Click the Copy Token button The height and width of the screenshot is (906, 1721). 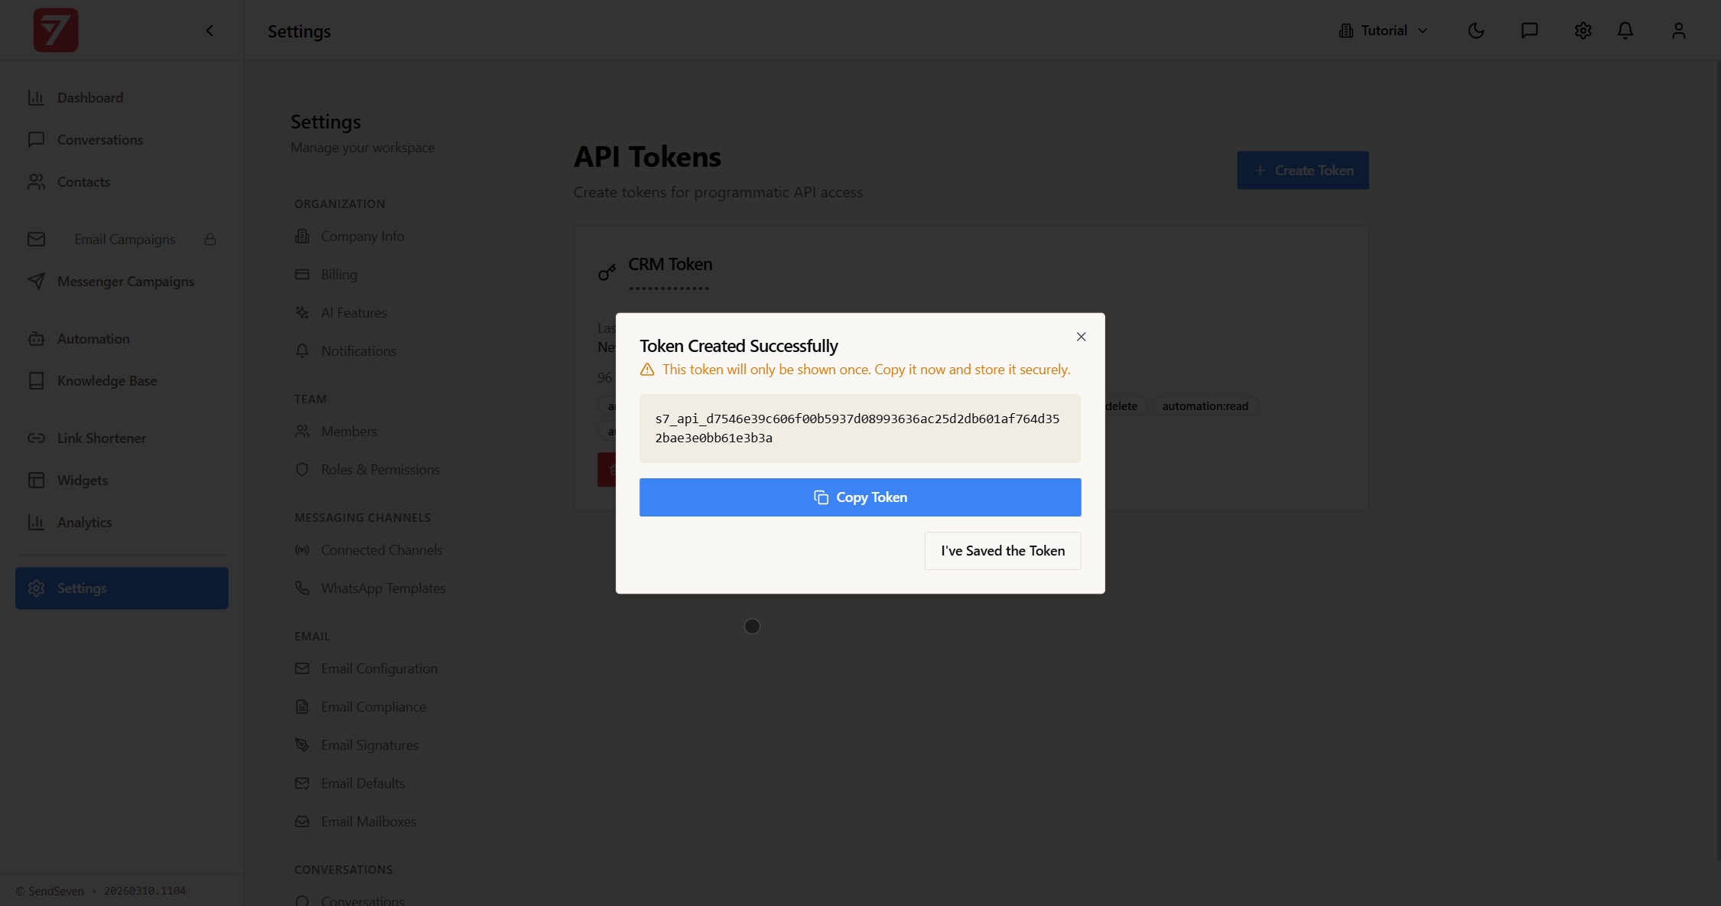point(860,497)
